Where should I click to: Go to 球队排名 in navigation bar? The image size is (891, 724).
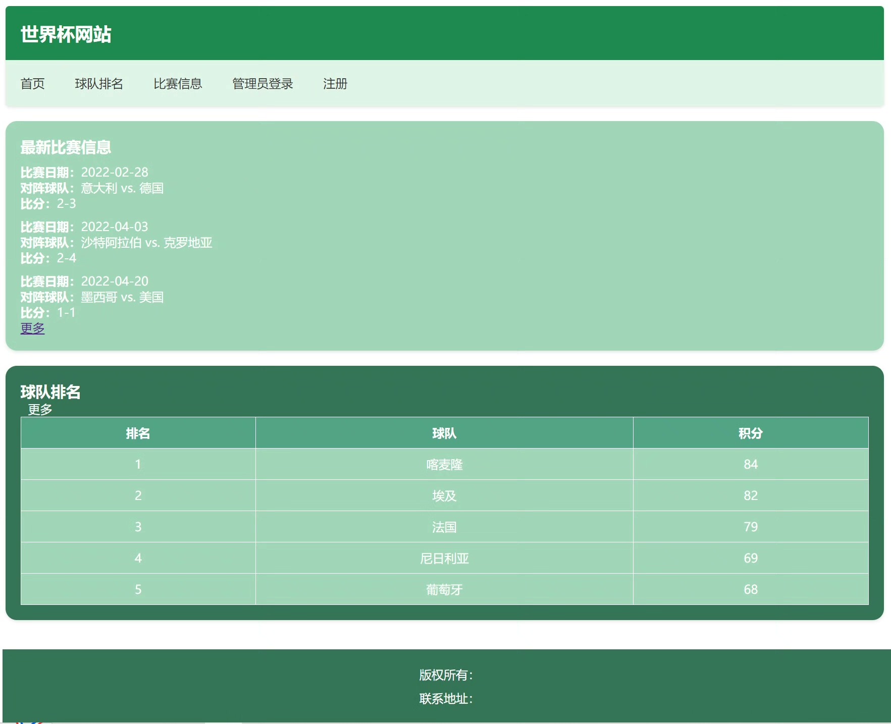99,84
